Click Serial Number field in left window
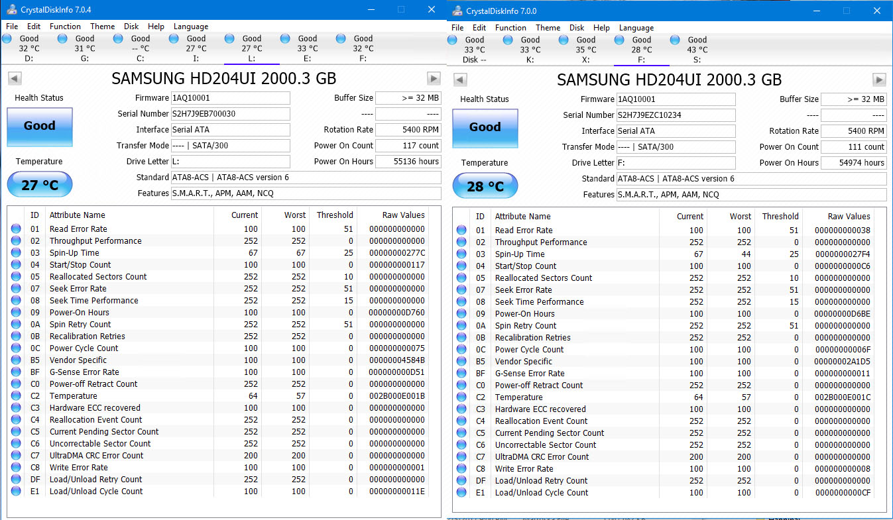Viewport: 893px width, 520px height. coord(230,114)
